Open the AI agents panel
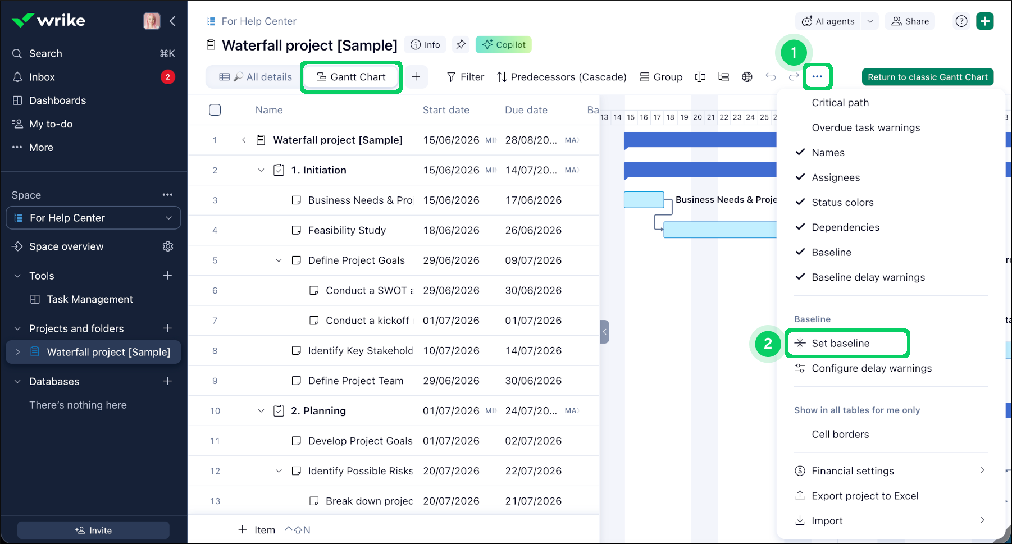Viewport: 1012px width, 544px height. tap(828, 21)
